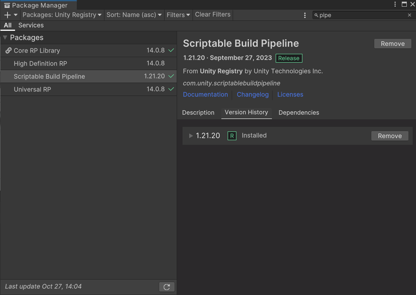This screenshot has width=416, height=295.
Task: Click the Installed label in version row
Action: pyautogui.click(x=254, y=136)
